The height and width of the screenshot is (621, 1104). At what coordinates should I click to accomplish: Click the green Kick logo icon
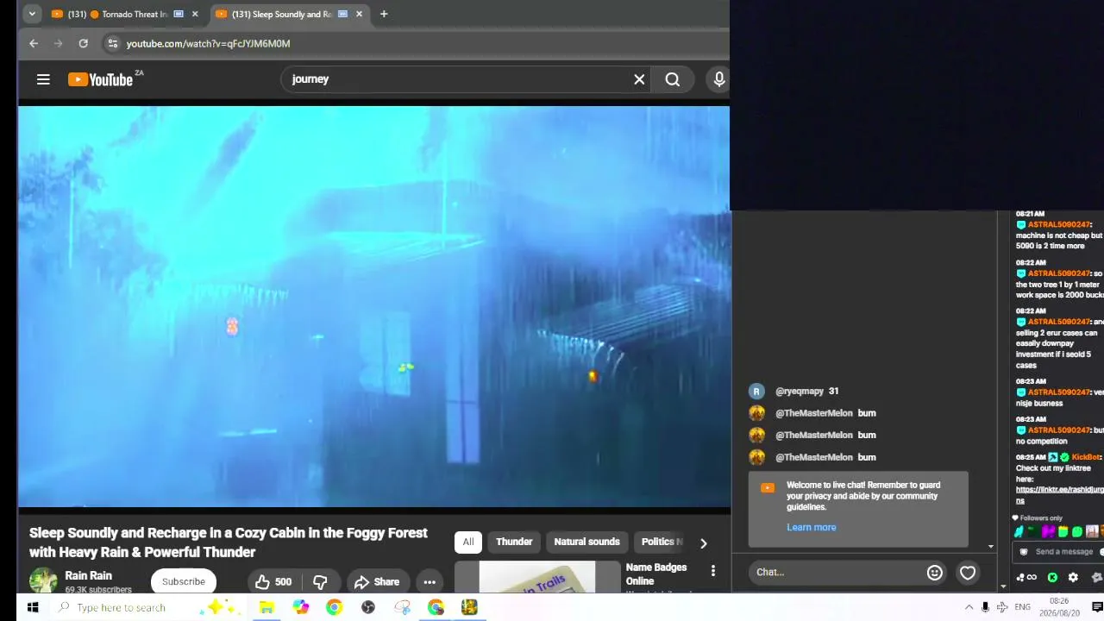coord(1052,578)
